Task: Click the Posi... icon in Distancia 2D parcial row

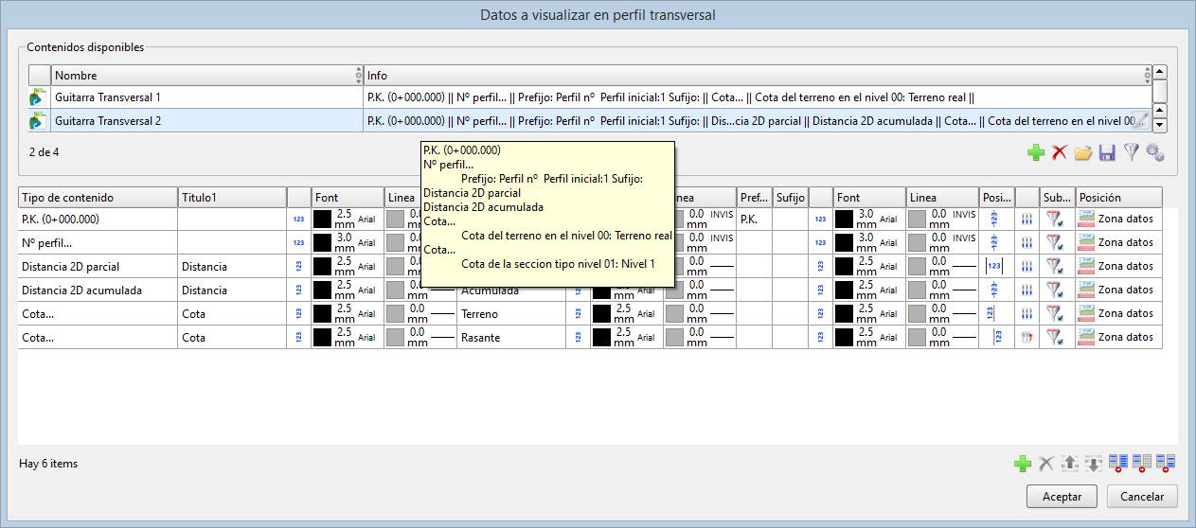Action: 994,266
